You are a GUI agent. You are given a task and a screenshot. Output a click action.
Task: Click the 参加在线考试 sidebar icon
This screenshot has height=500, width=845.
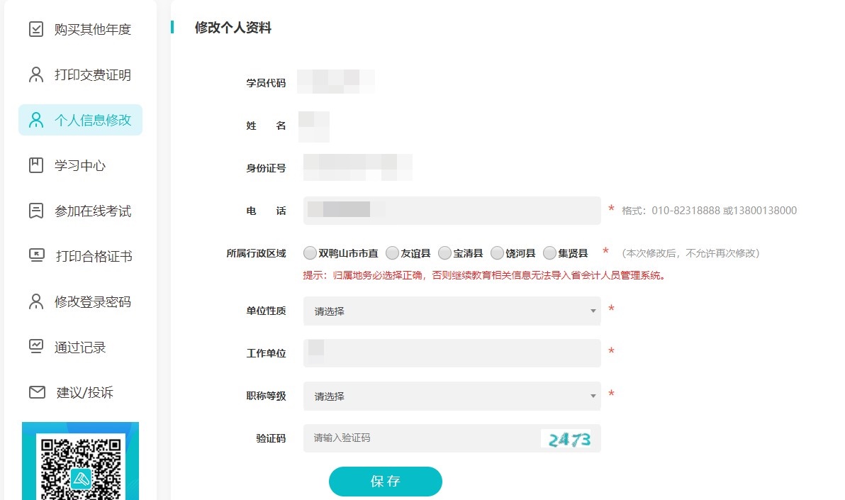35,211
